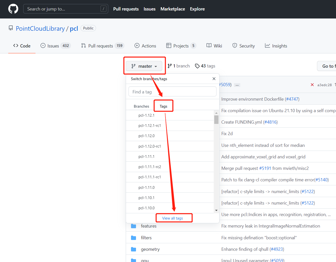
Task: Close the Switch branches/tags popup
Action: [214, 79]
